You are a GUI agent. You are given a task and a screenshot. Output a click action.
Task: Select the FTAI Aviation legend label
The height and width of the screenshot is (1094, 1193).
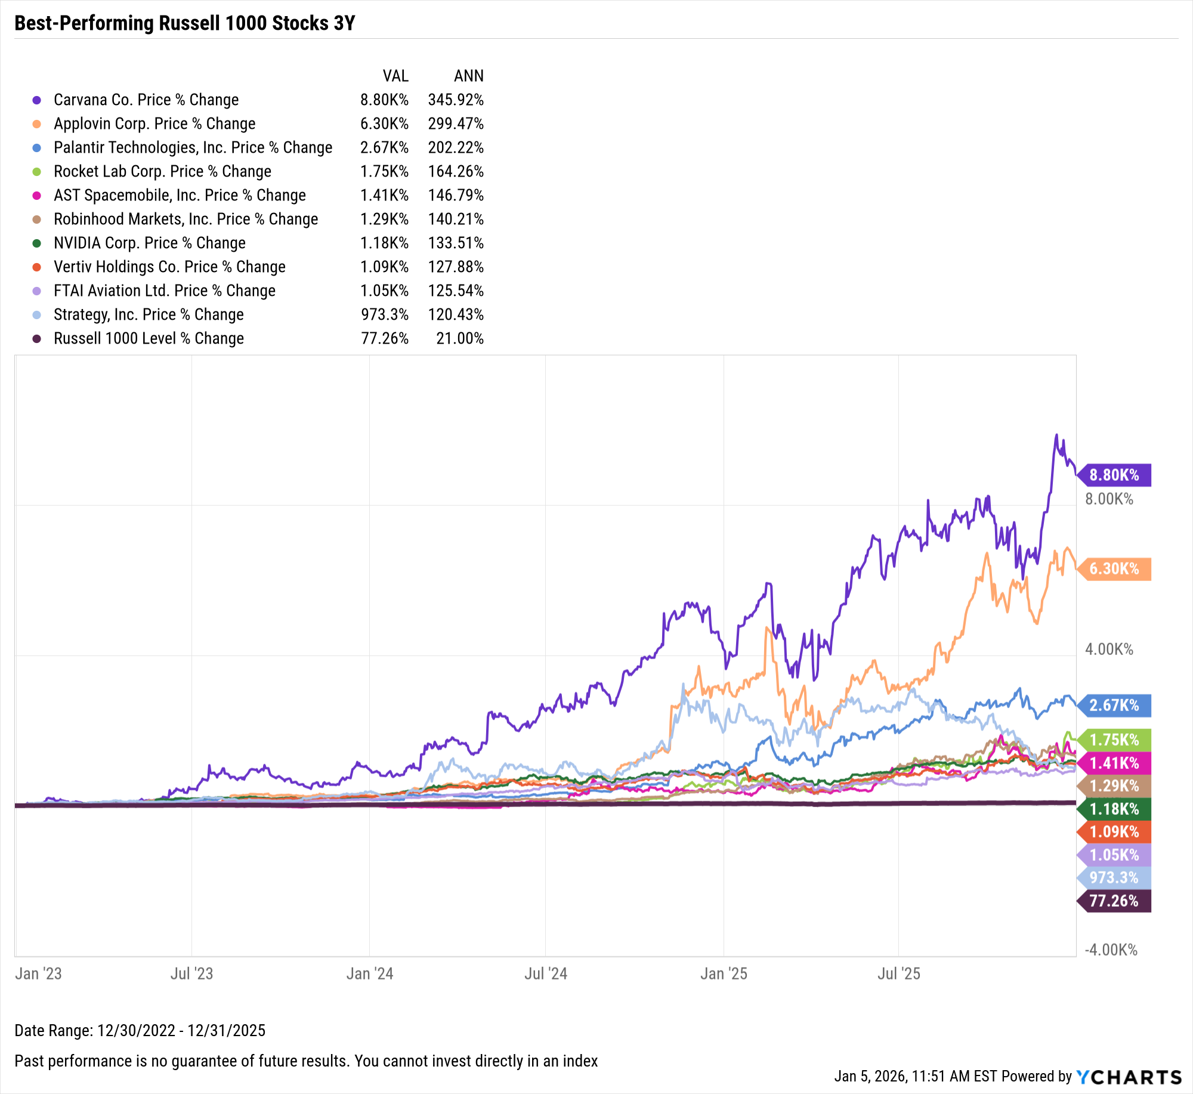tap(164, 291)
